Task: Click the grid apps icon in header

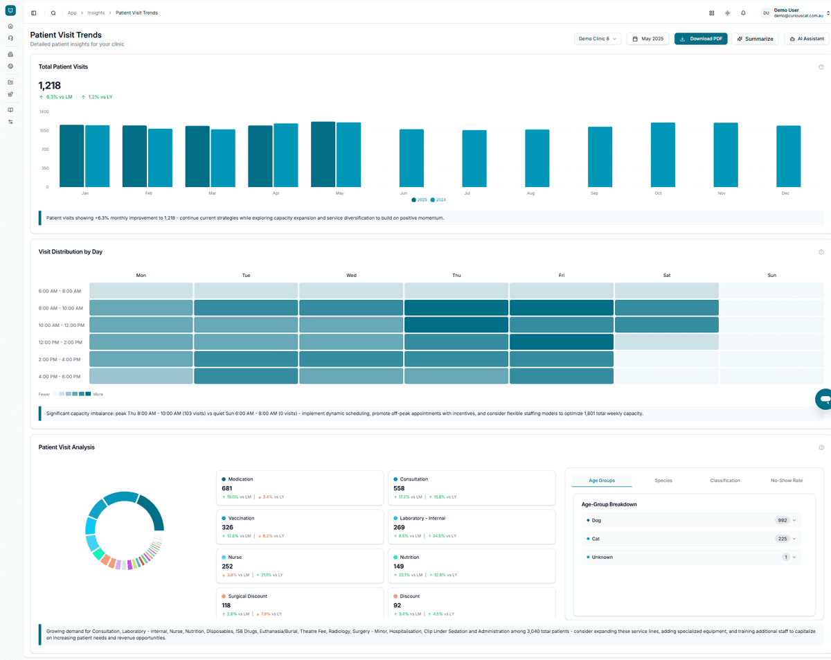Action: point(712,13)
